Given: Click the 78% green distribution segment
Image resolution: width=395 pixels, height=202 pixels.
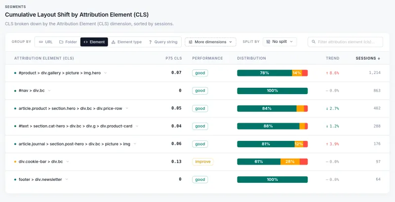Looking at the screenshot, I should (x=265, y=73).
